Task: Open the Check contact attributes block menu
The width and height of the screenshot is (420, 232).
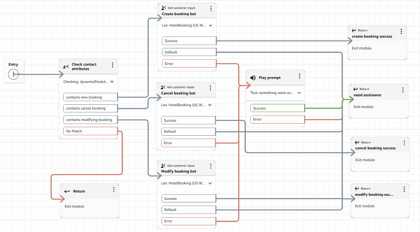Action: click(113, 65)
